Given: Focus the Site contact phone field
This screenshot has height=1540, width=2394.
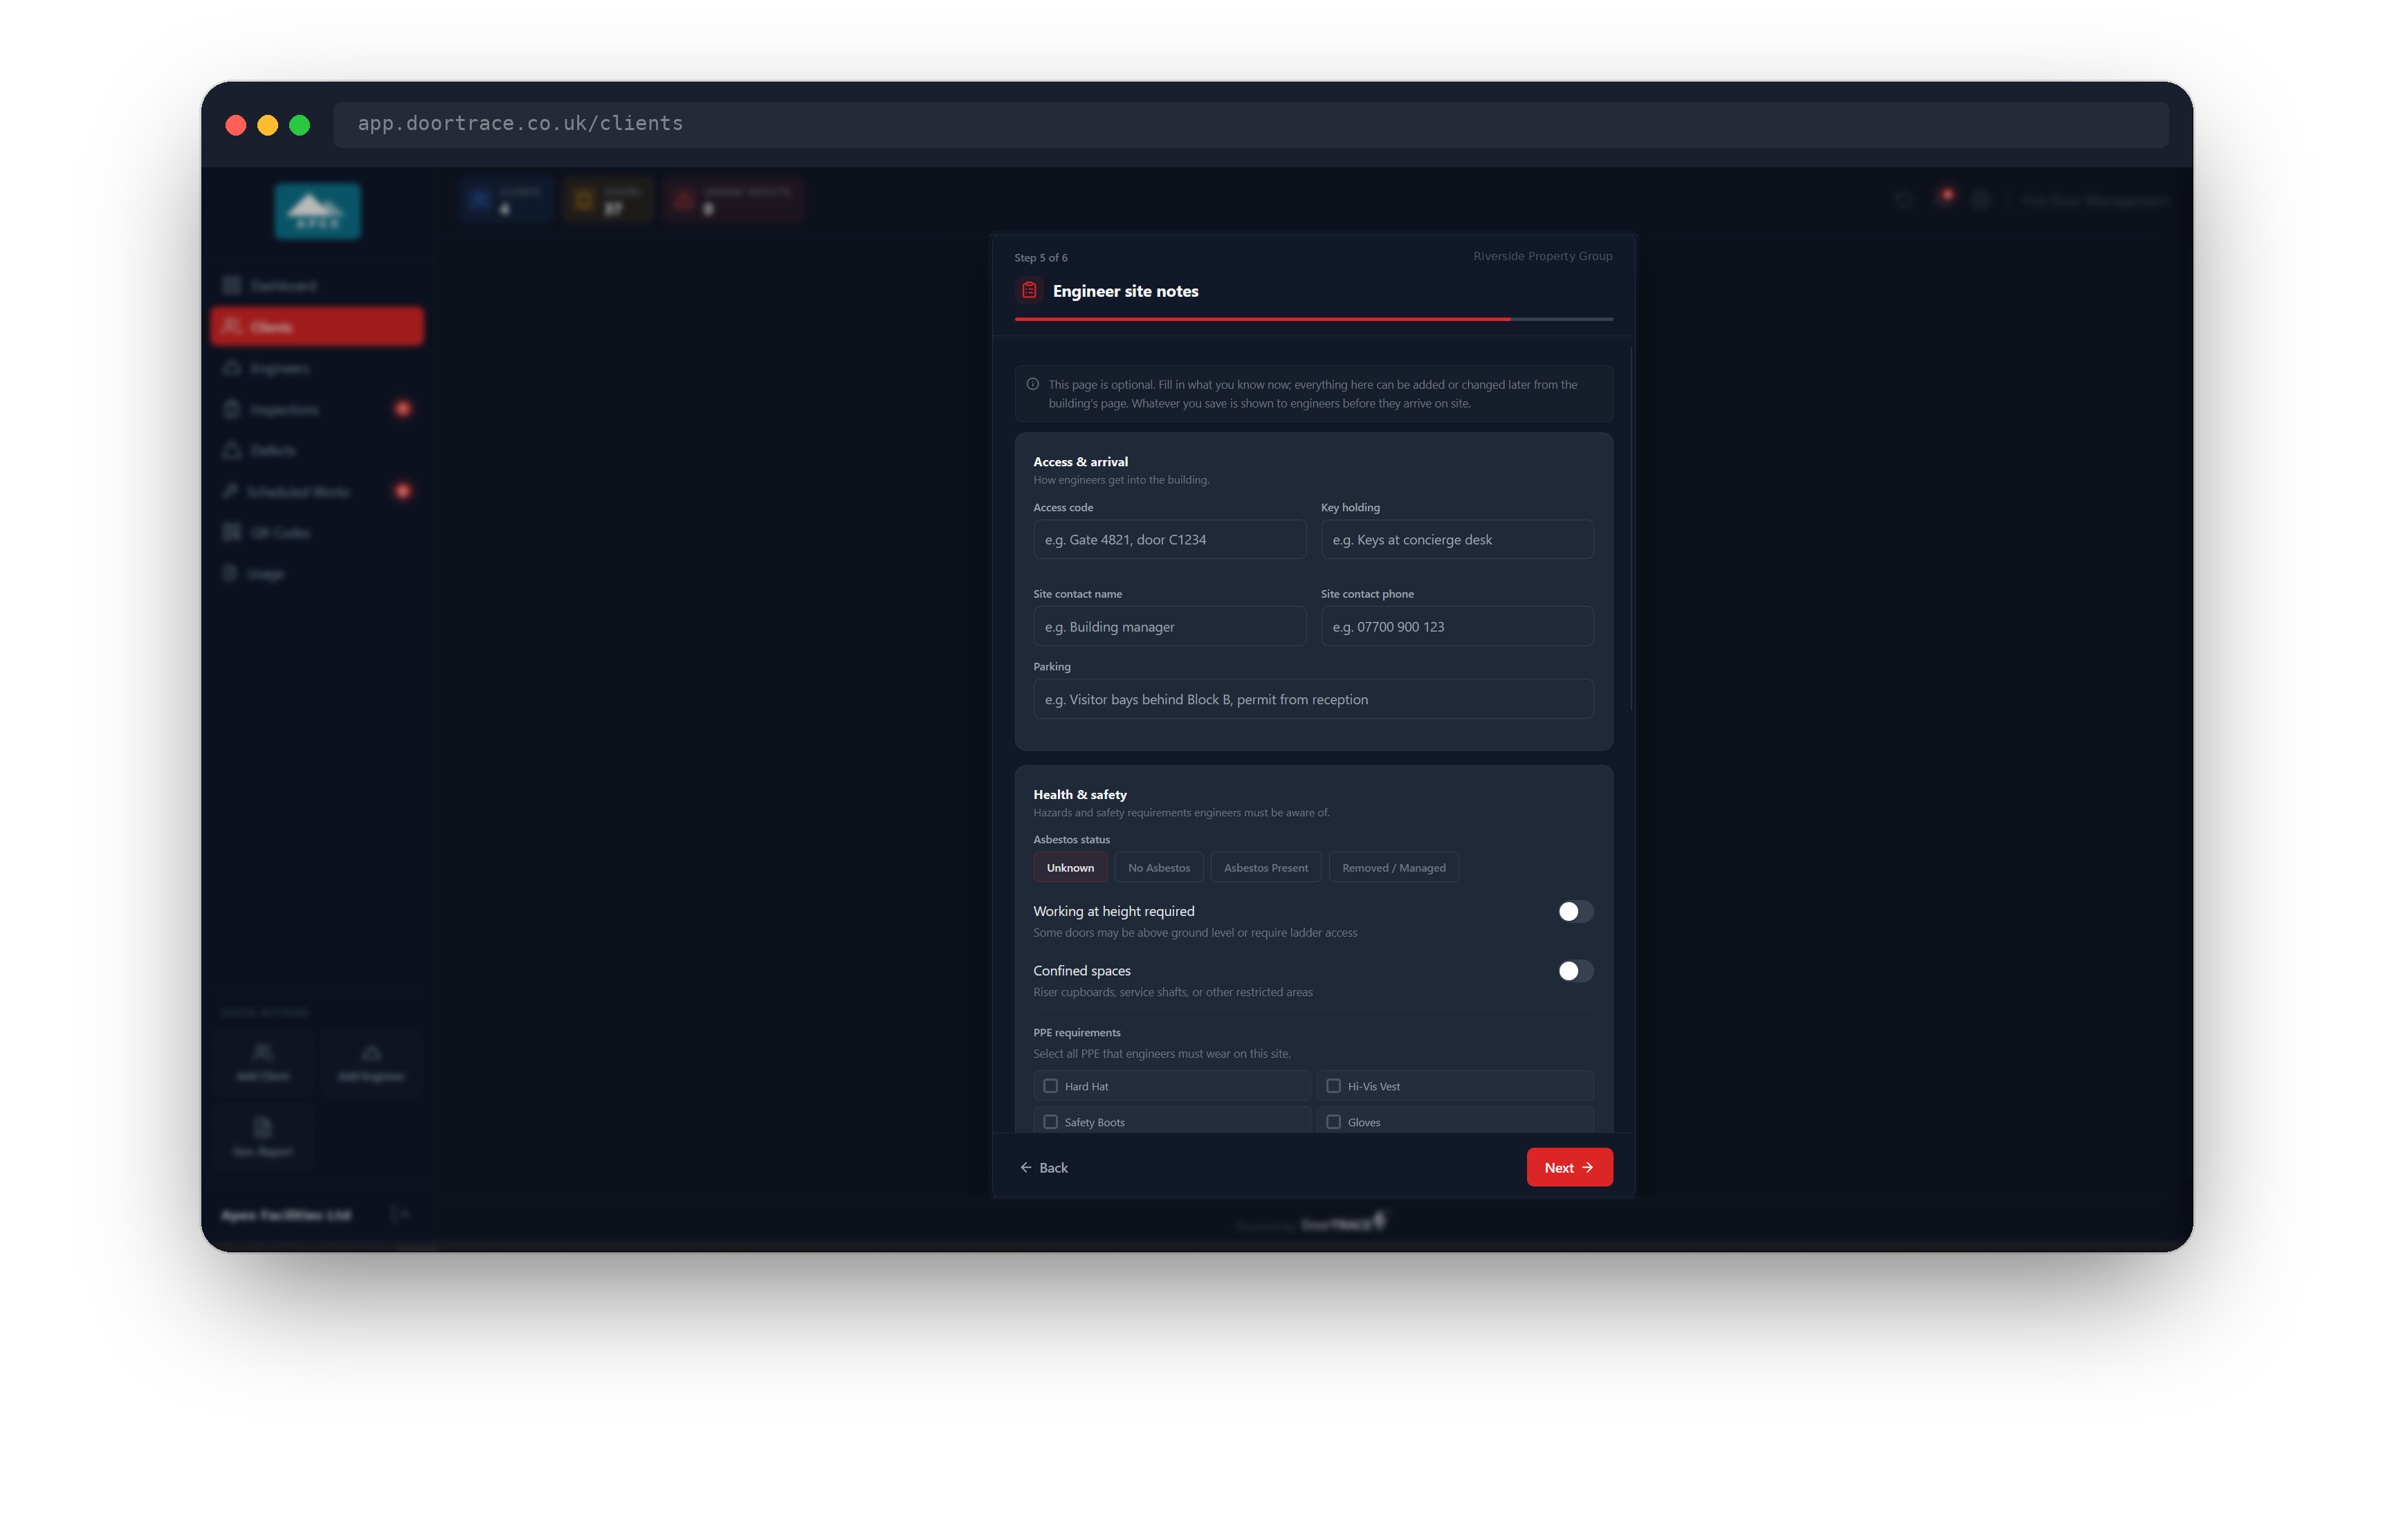Looking at the screenshot, I should [x=1456, y=626].
